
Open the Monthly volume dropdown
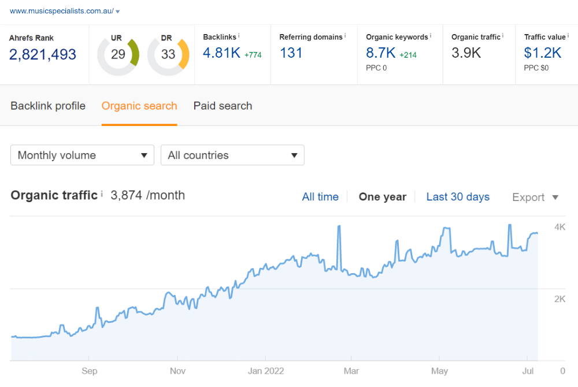tap(81, 155)
